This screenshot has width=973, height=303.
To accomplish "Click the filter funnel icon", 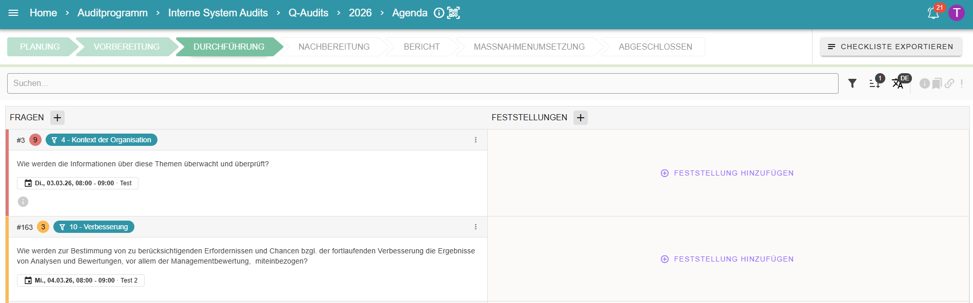I will coord(852,83).
